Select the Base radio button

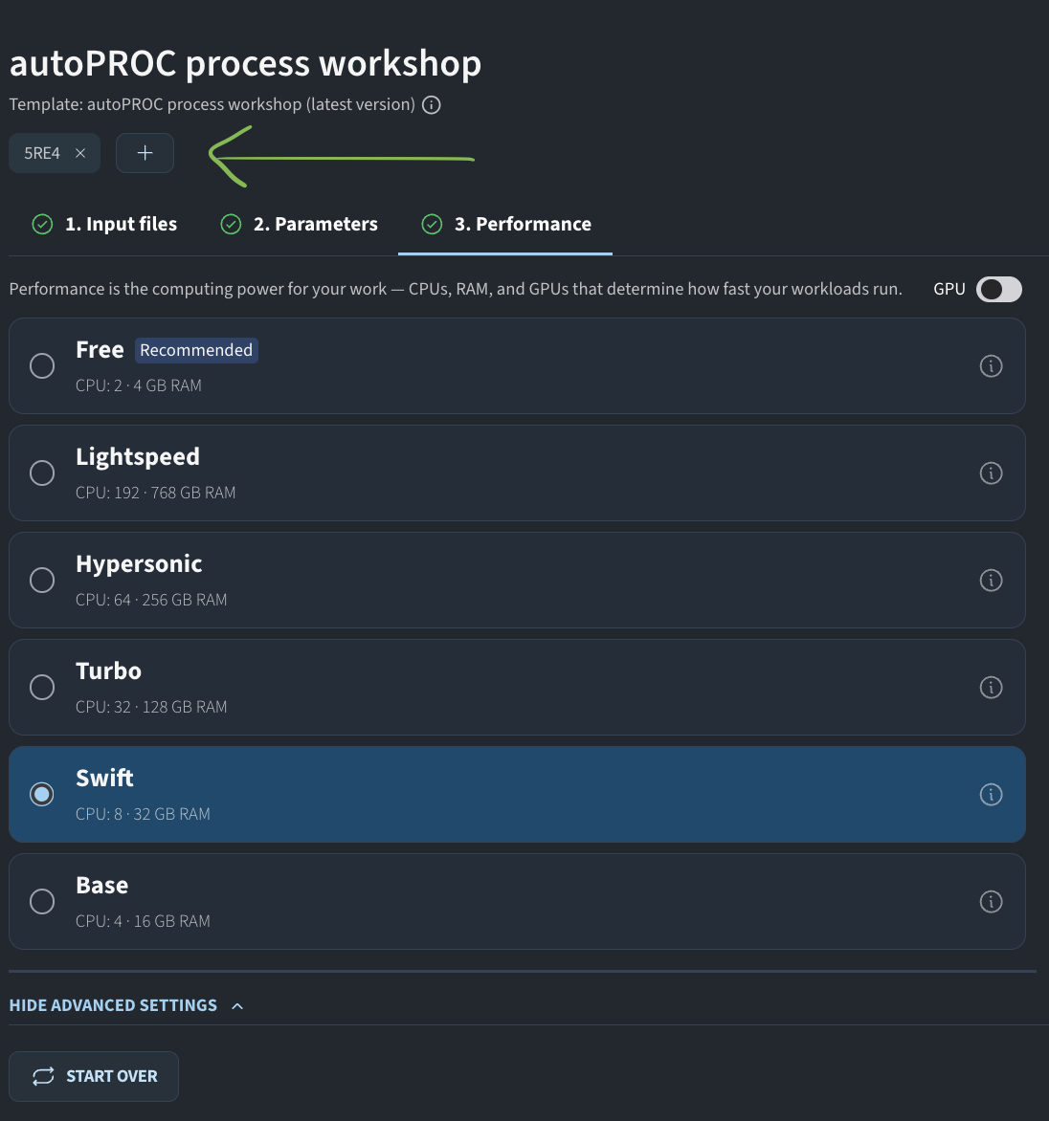(x=42, y=902)
